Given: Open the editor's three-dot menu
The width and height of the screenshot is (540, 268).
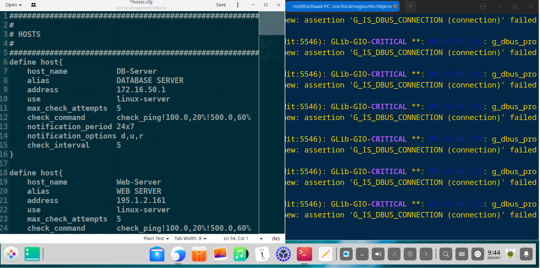Looking at the screenshot, I should click(237, 5).
